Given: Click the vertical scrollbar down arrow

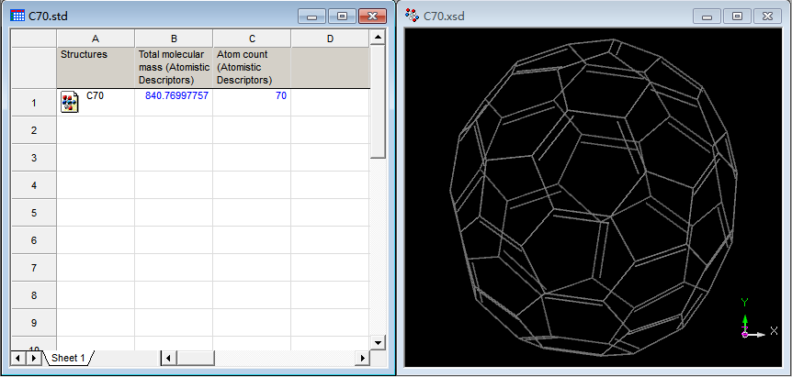Looking at the screenshot, I should coord(378,342).
